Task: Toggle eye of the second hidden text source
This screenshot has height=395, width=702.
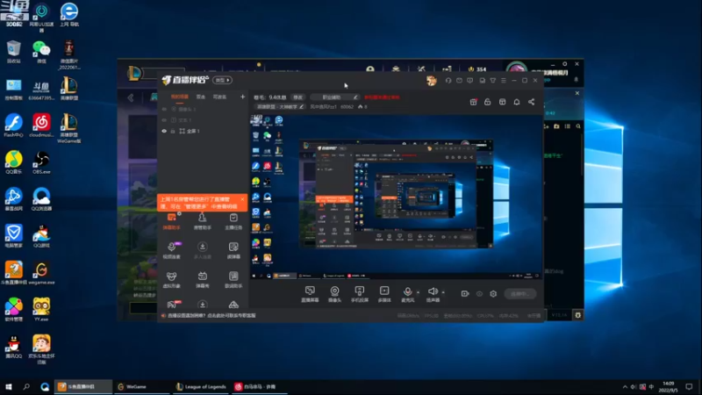Action: pyautogui.click(x=164, y=120)
